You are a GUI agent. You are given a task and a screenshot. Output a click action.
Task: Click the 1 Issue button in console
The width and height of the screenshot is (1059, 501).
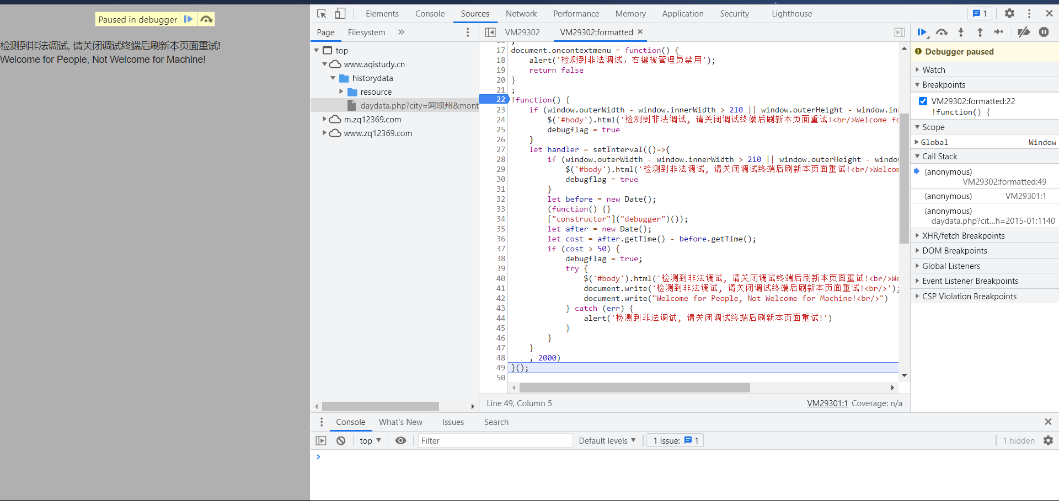[675, 441]
